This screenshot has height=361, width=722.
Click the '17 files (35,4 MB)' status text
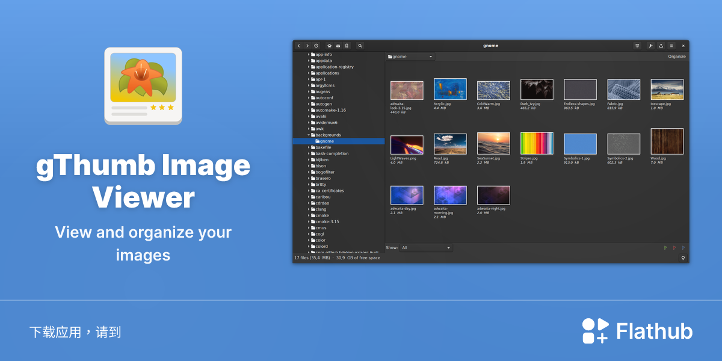point(312,258)
